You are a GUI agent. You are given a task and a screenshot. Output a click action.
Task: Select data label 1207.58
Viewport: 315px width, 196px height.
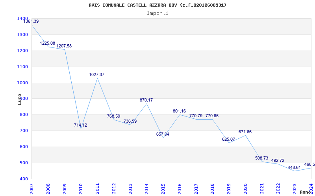coord(64,46)
